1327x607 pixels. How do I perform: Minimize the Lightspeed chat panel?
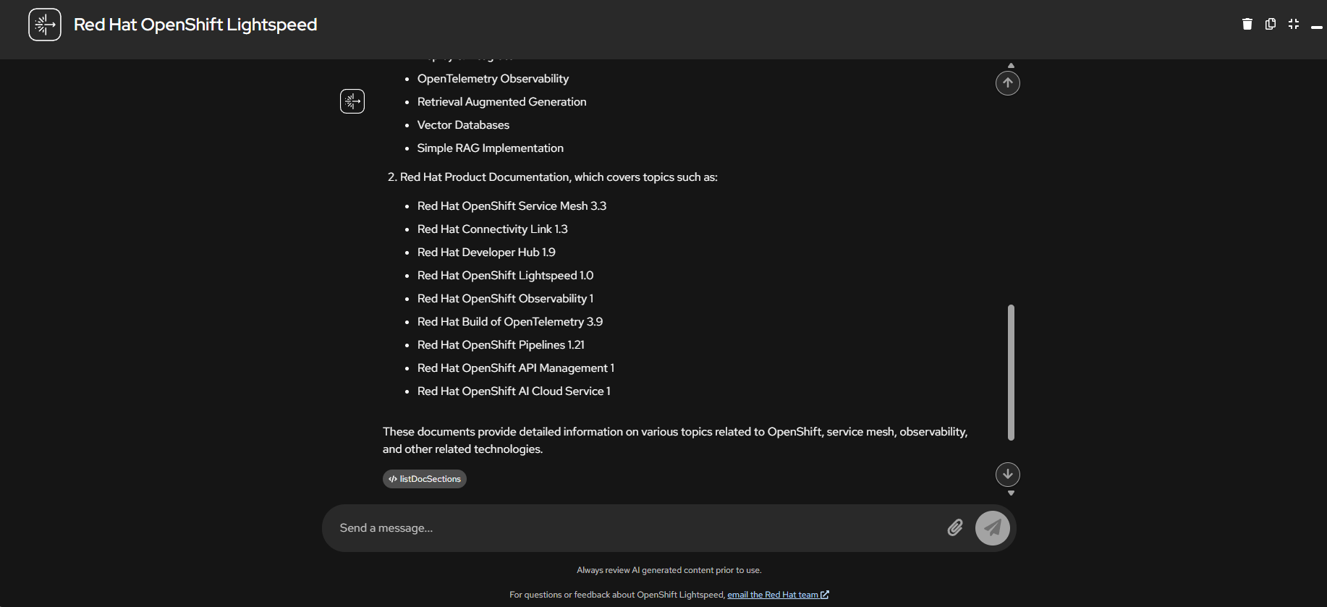click(1317, 27)
